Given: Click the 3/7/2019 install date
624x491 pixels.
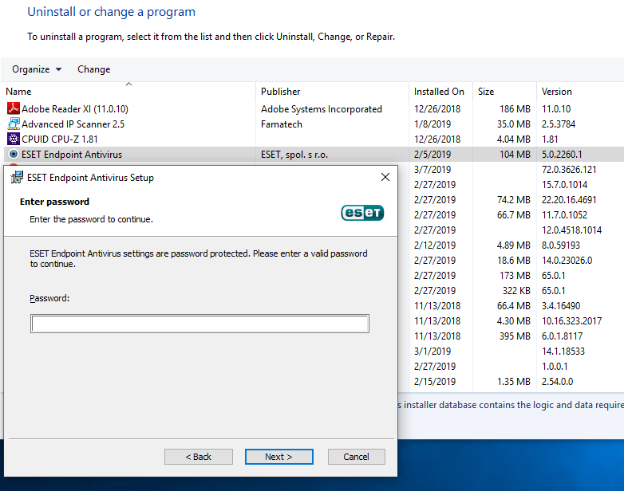Looking at the screenshot, I should (432, 169).
